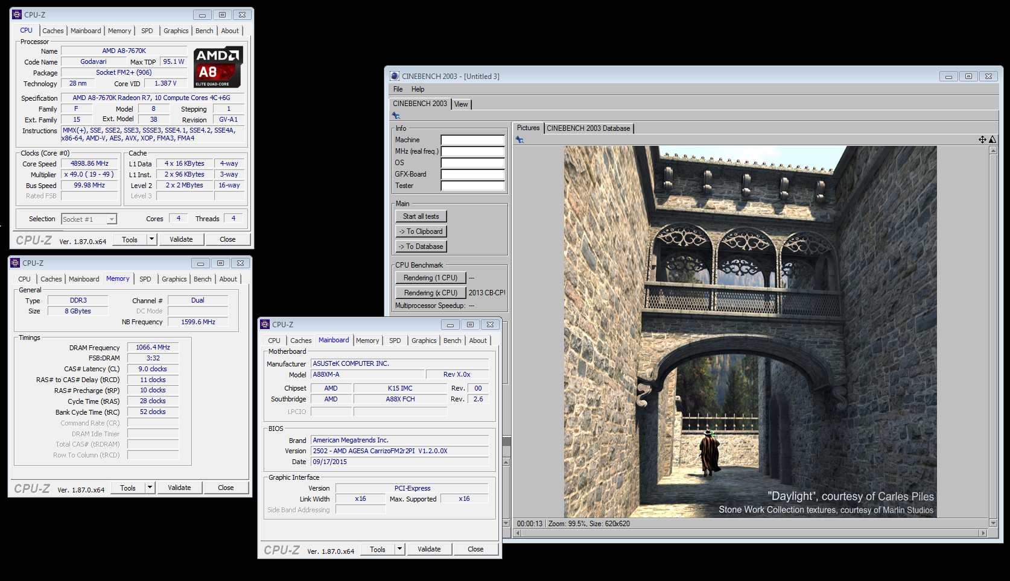This screenshot has width=1010, height=581.
Task: Click the MHz (real freq.) input field
Action: pos(472,151)
